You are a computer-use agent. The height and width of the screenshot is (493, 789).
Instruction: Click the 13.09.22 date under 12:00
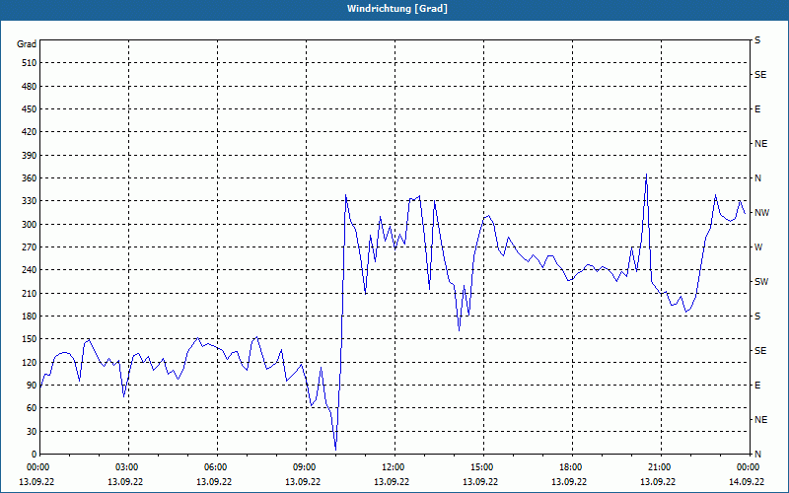392,481
